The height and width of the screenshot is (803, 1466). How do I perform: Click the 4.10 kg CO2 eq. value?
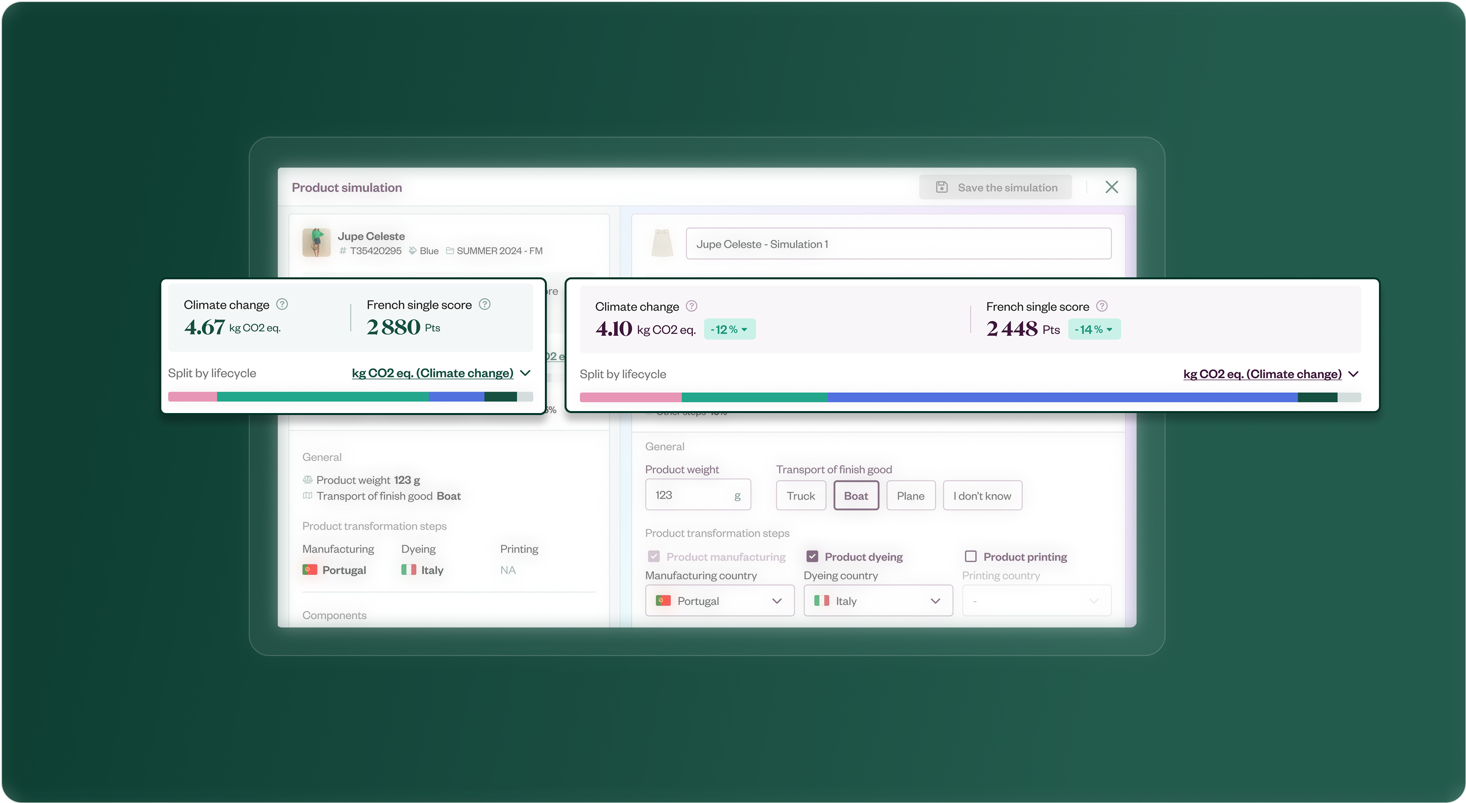pos(645,329)
